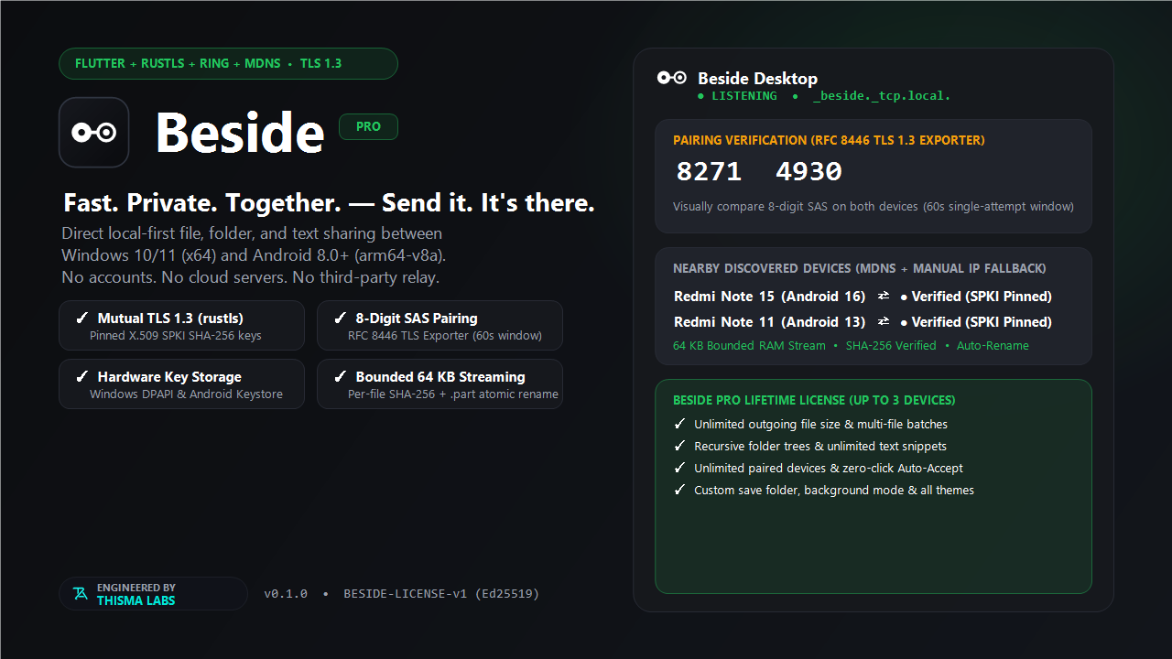This screenshot has height=659, width=1172.
Task: Click the Beside Pro Lifetime License heading
Action: click(x=814, y=401)
